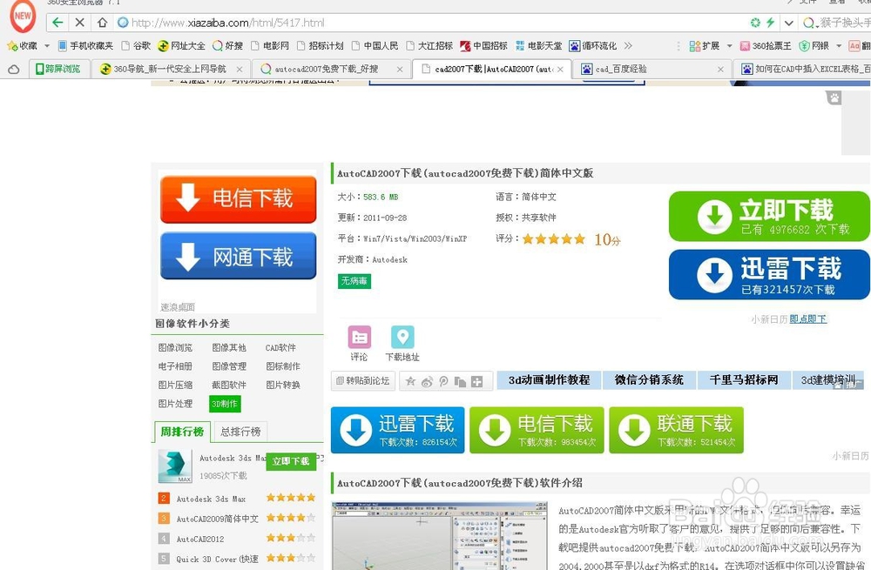Open the 截图软件 category
Image resolution: width=871 pixels, height=570 pixels.
point(229,385)
